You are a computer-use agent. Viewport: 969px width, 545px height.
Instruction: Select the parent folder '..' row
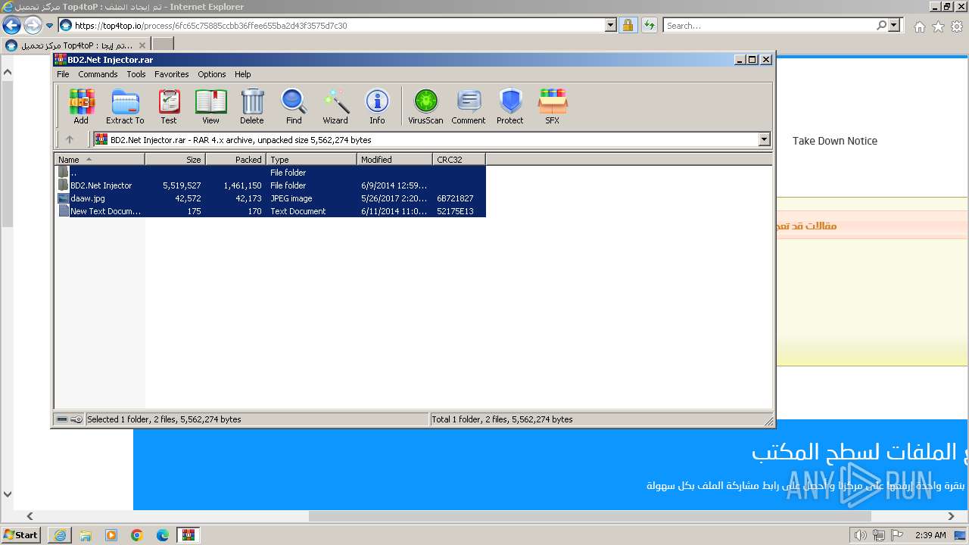(270, 173)
